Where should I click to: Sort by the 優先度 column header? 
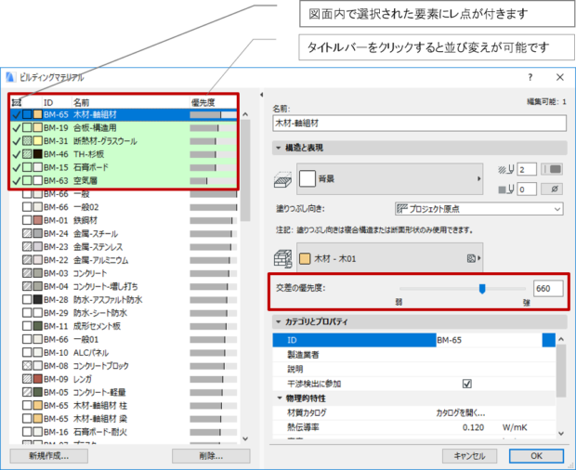(214, 102)
